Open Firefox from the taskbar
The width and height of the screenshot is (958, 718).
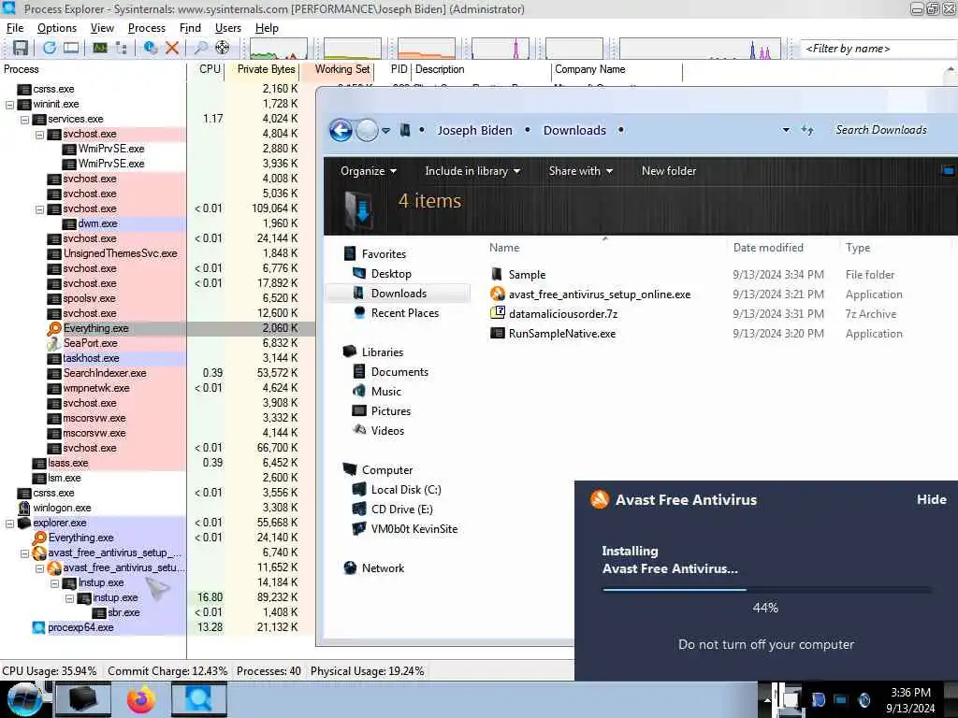(141, 699)
